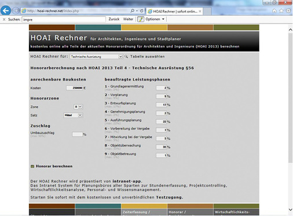The width and height of the screenshot is (293, 216).
Task: Click the calculator icon next to Honorar berechnen
Action: (32, 166)
